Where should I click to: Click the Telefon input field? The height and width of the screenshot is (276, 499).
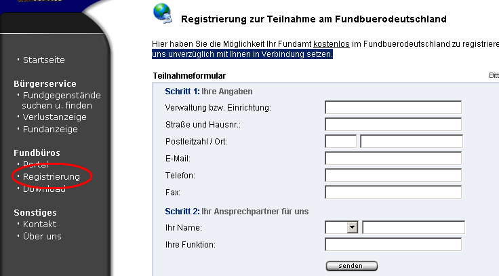(393, 175)
